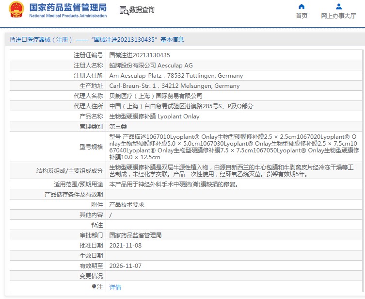This screenshot has height=299, width=365.
Task: Click approval date 2021-11-08
Action: pyautogui.click(x=125, y=246)
